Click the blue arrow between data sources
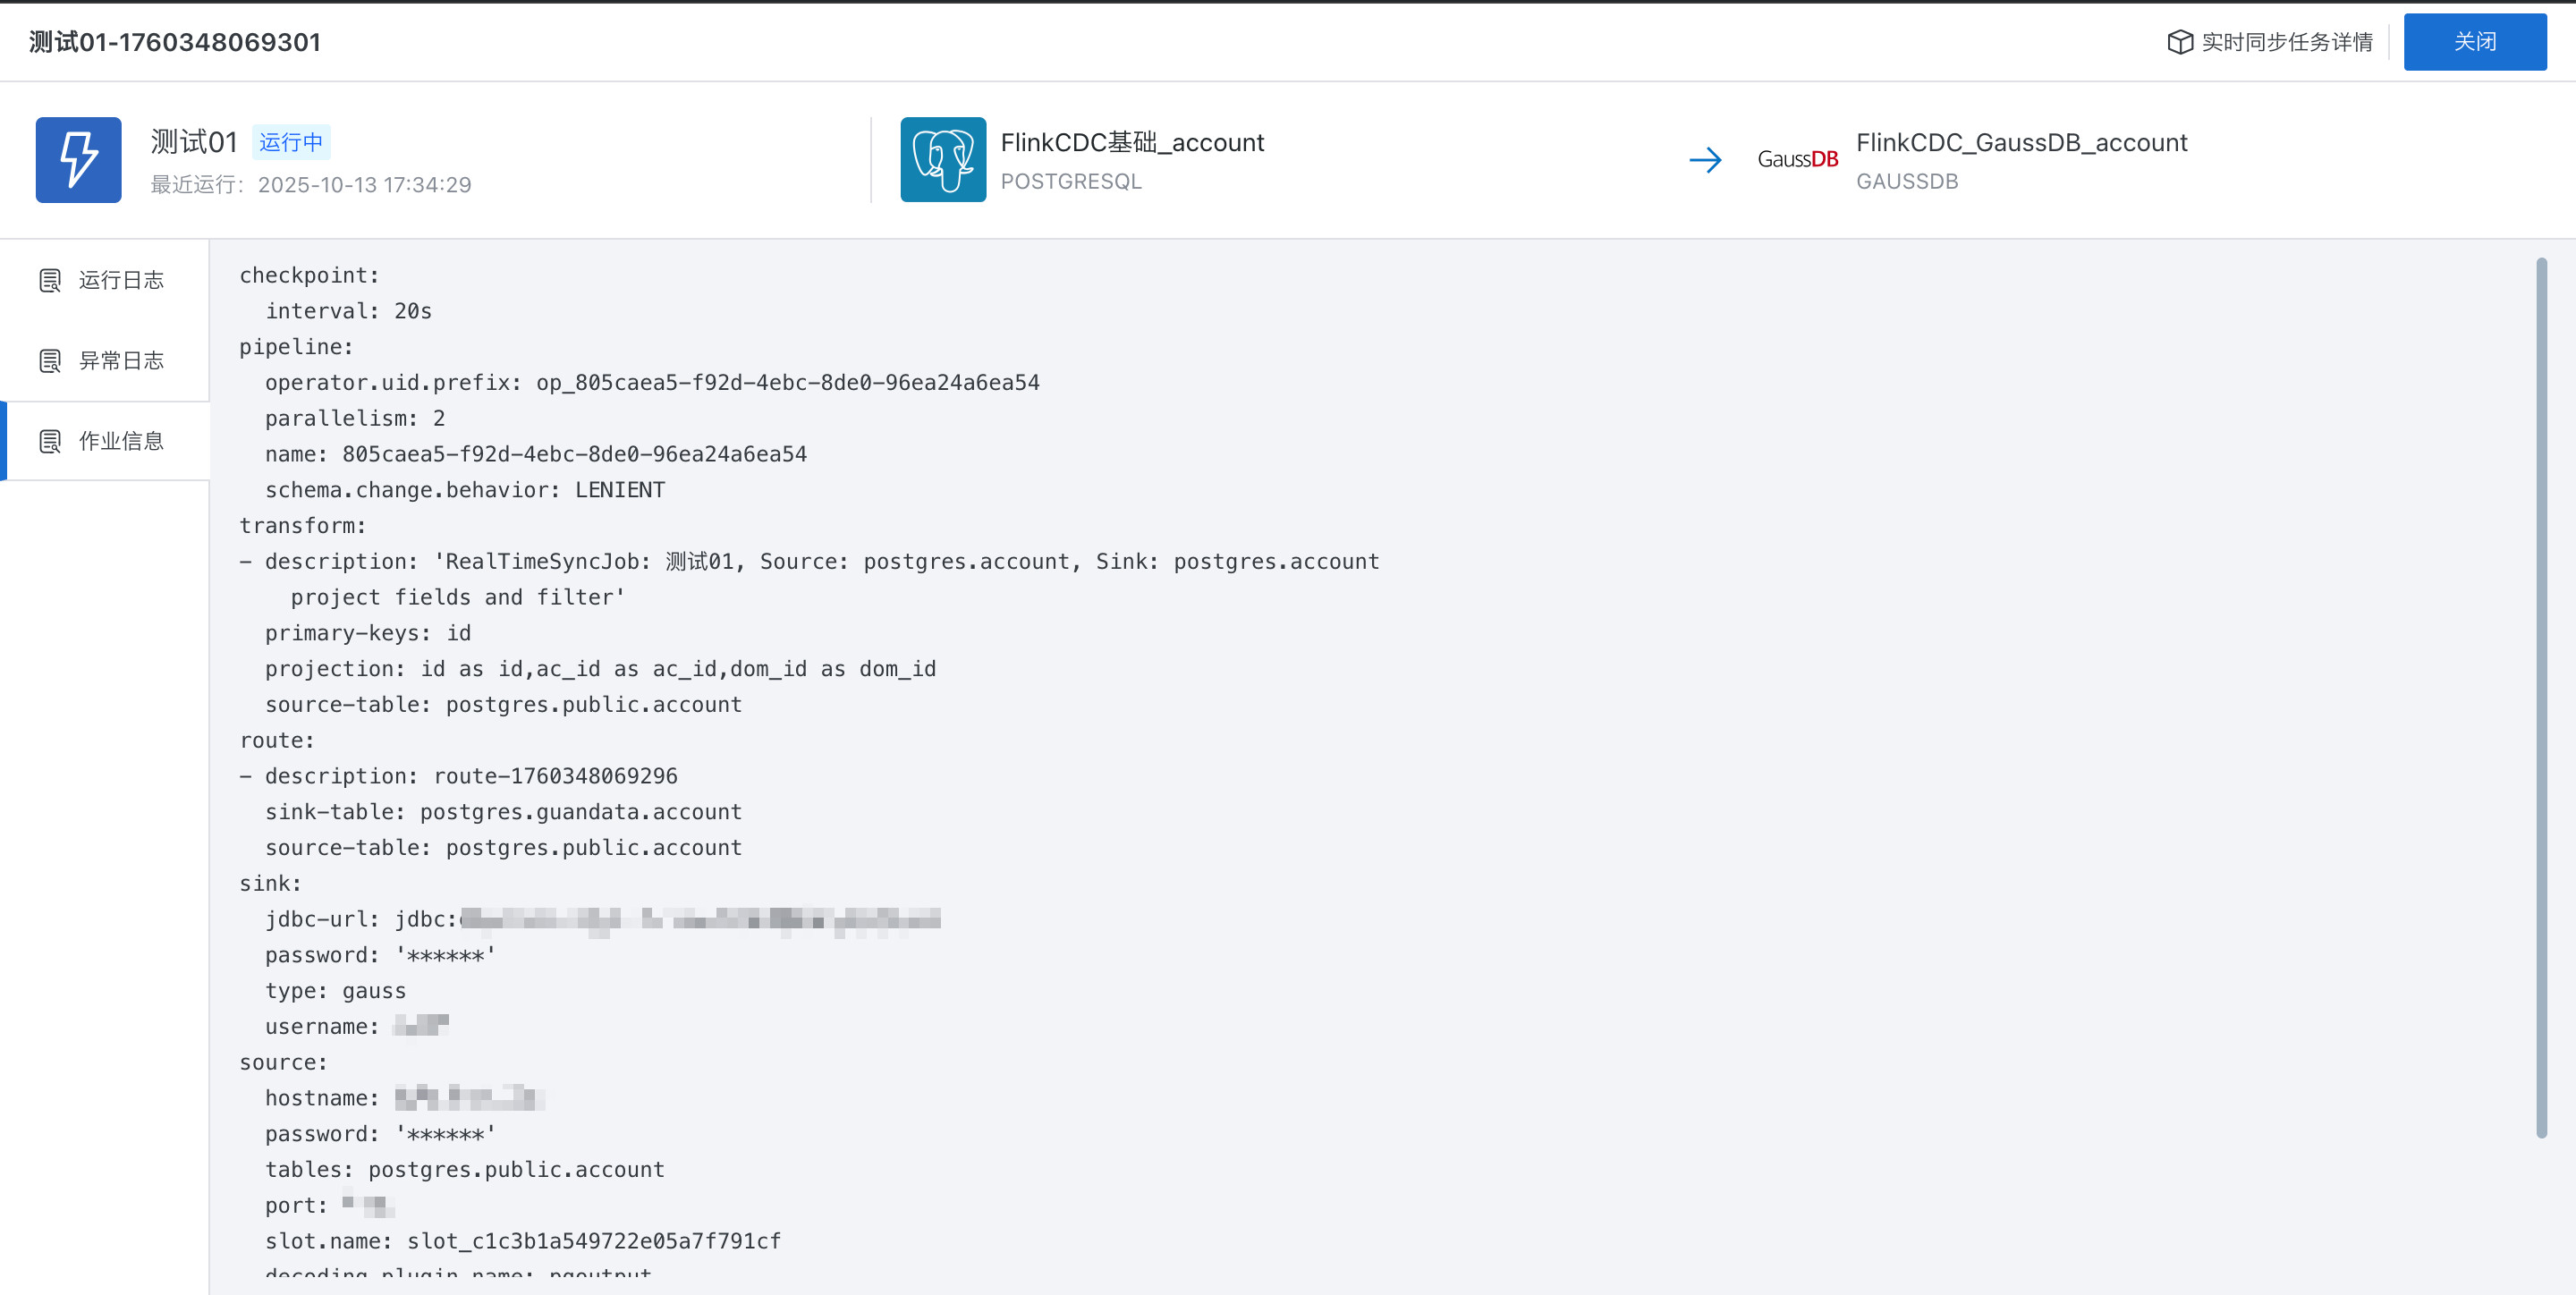Image resolution: width=2576 pixels, height=1295 pixels. tap(1705, 160)
